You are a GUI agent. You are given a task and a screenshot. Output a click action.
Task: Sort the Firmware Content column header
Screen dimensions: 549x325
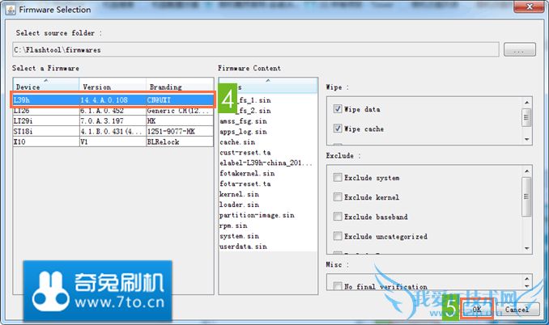point(268,86)
